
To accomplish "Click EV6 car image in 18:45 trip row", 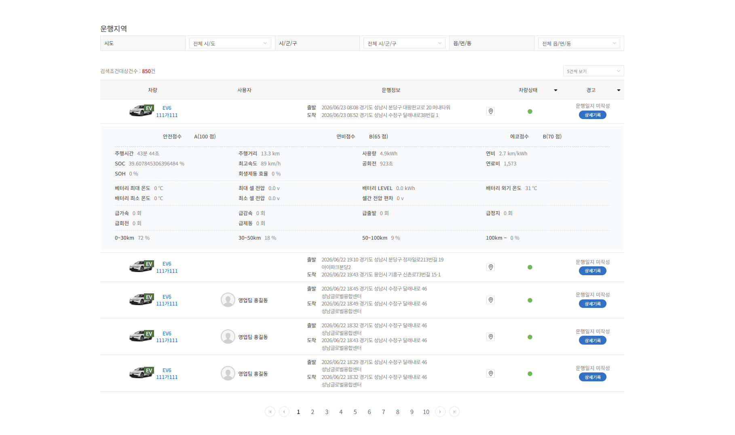I will click(x=141, y=299).
